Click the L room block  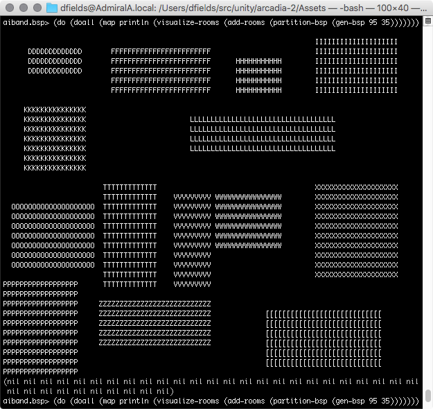coord(263,134)
